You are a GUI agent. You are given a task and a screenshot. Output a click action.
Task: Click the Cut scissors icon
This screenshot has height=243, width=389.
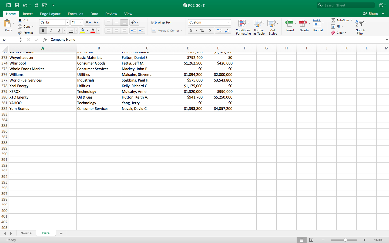tap(20, 20)
